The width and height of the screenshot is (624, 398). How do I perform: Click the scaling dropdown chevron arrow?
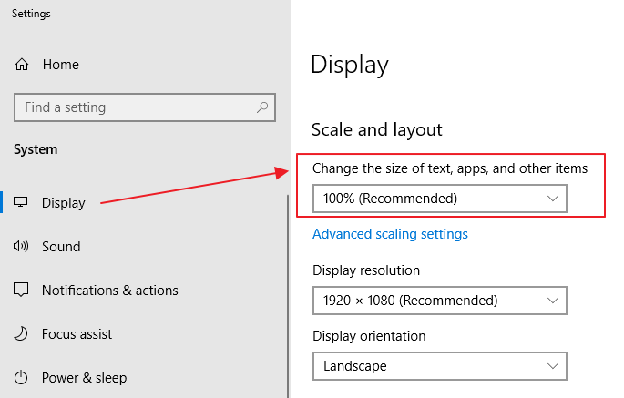click(552, 199)
